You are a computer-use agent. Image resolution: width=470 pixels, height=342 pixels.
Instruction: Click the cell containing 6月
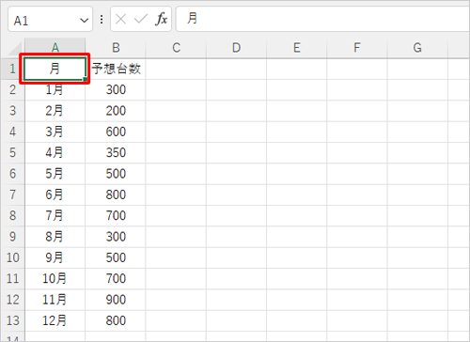pos(55,194)
